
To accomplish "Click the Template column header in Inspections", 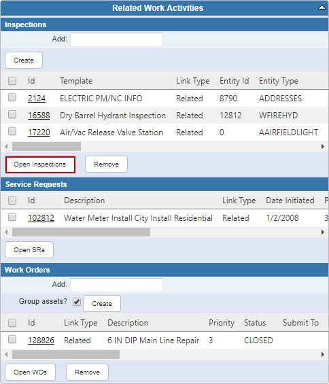I will (x=76, y=81).
